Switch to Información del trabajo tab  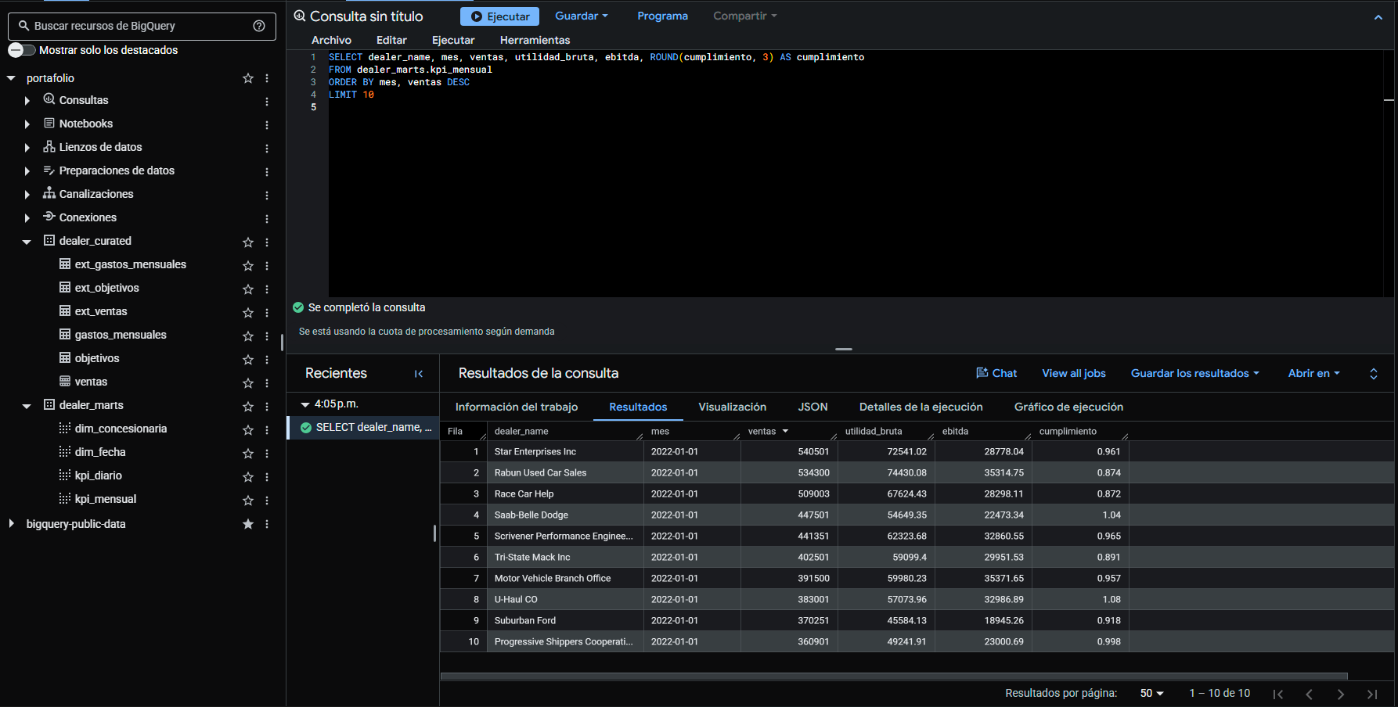click(x=517, y=407)
